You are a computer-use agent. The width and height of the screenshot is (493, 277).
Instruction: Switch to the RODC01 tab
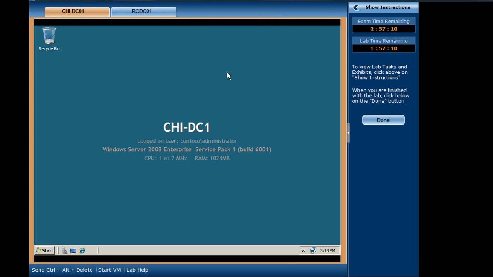click(x=143, y=12)
